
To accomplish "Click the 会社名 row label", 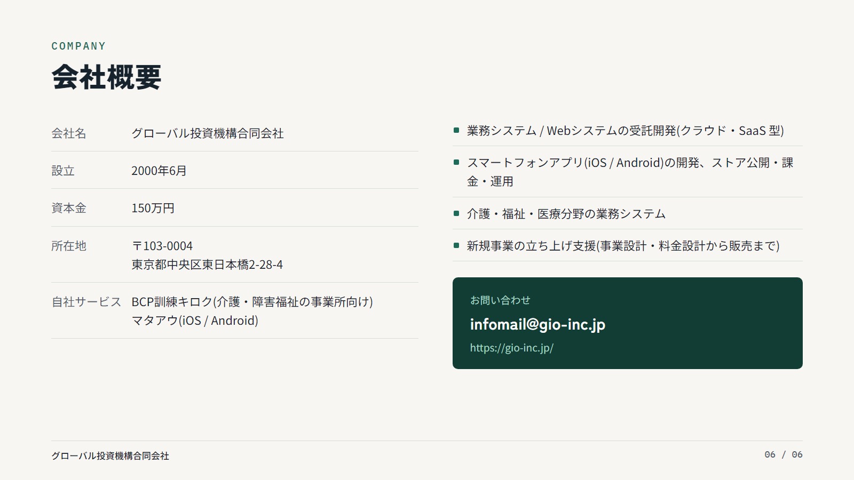I will [69, 133].
